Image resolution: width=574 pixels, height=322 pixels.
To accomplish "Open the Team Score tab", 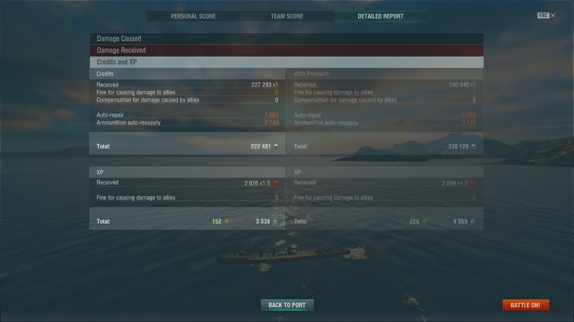I will point(287,16).
